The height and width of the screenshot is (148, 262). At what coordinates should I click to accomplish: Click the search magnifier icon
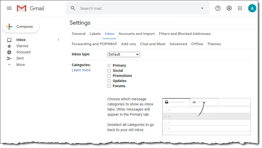73,8
